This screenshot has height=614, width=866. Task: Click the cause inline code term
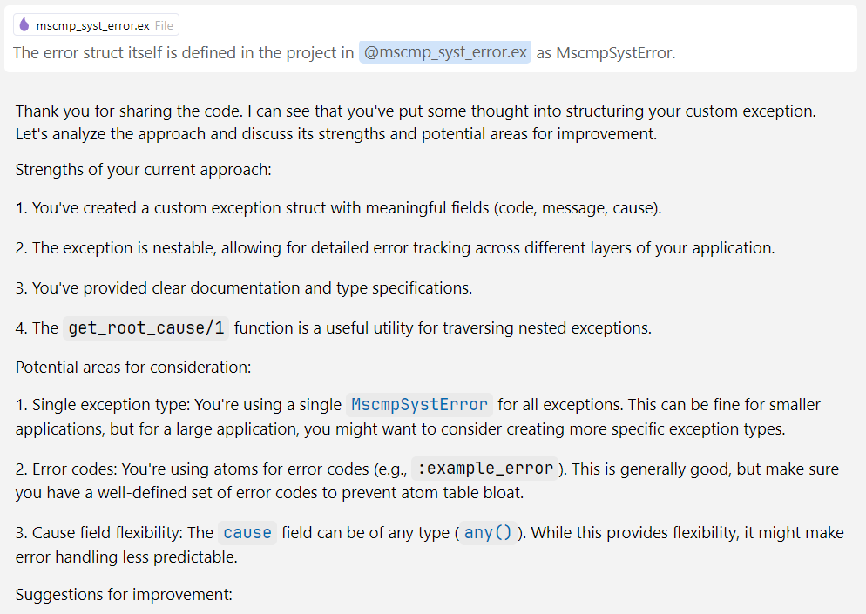[x=247, y=533]
